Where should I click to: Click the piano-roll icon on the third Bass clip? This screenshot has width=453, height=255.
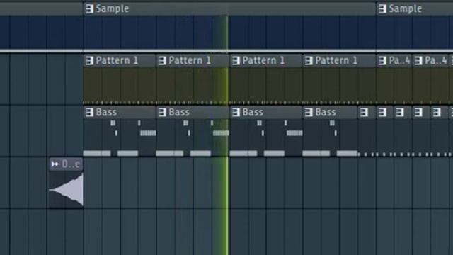click(236, 112)
